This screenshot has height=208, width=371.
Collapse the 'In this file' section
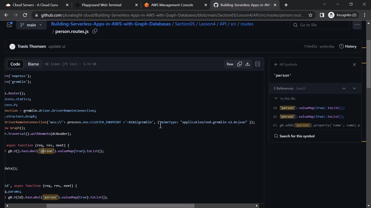[x=276, y=99]
